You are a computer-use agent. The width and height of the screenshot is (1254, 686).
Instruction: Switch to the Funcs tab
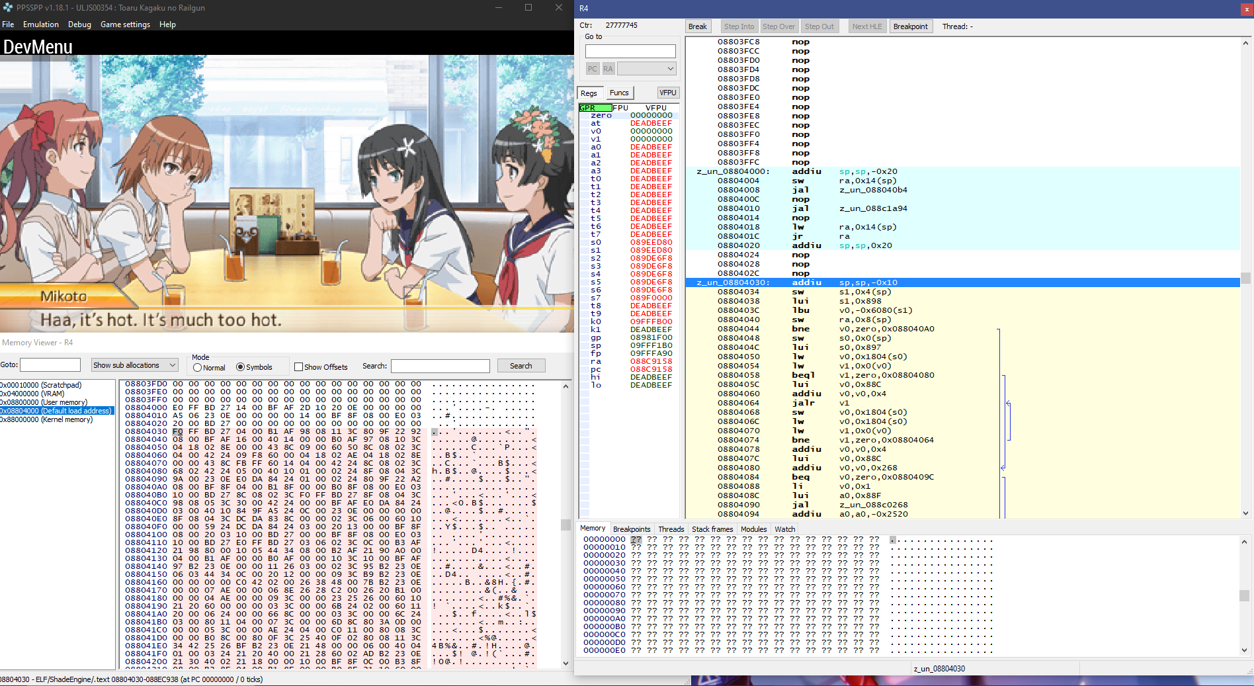(619, 93)
